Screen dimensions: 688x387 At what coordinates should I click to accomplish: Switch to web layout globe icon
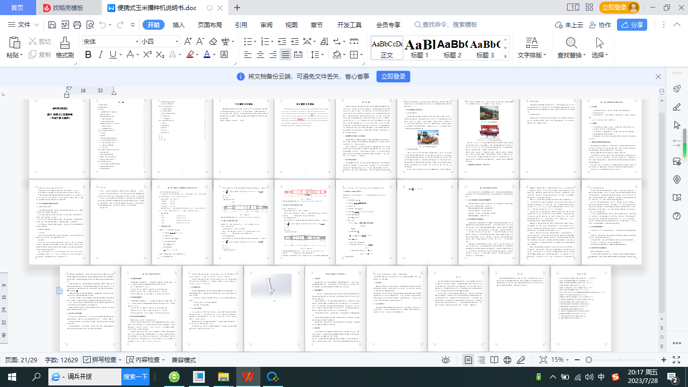coord(508,360)
